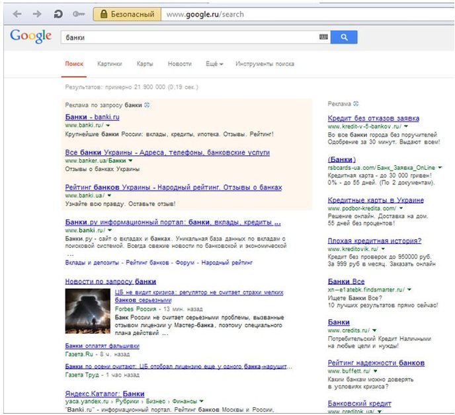Viewport: 455px width, 415px height.
Task: Open Рейтинг надежности банков ad
Action: [x=376, y=363]
